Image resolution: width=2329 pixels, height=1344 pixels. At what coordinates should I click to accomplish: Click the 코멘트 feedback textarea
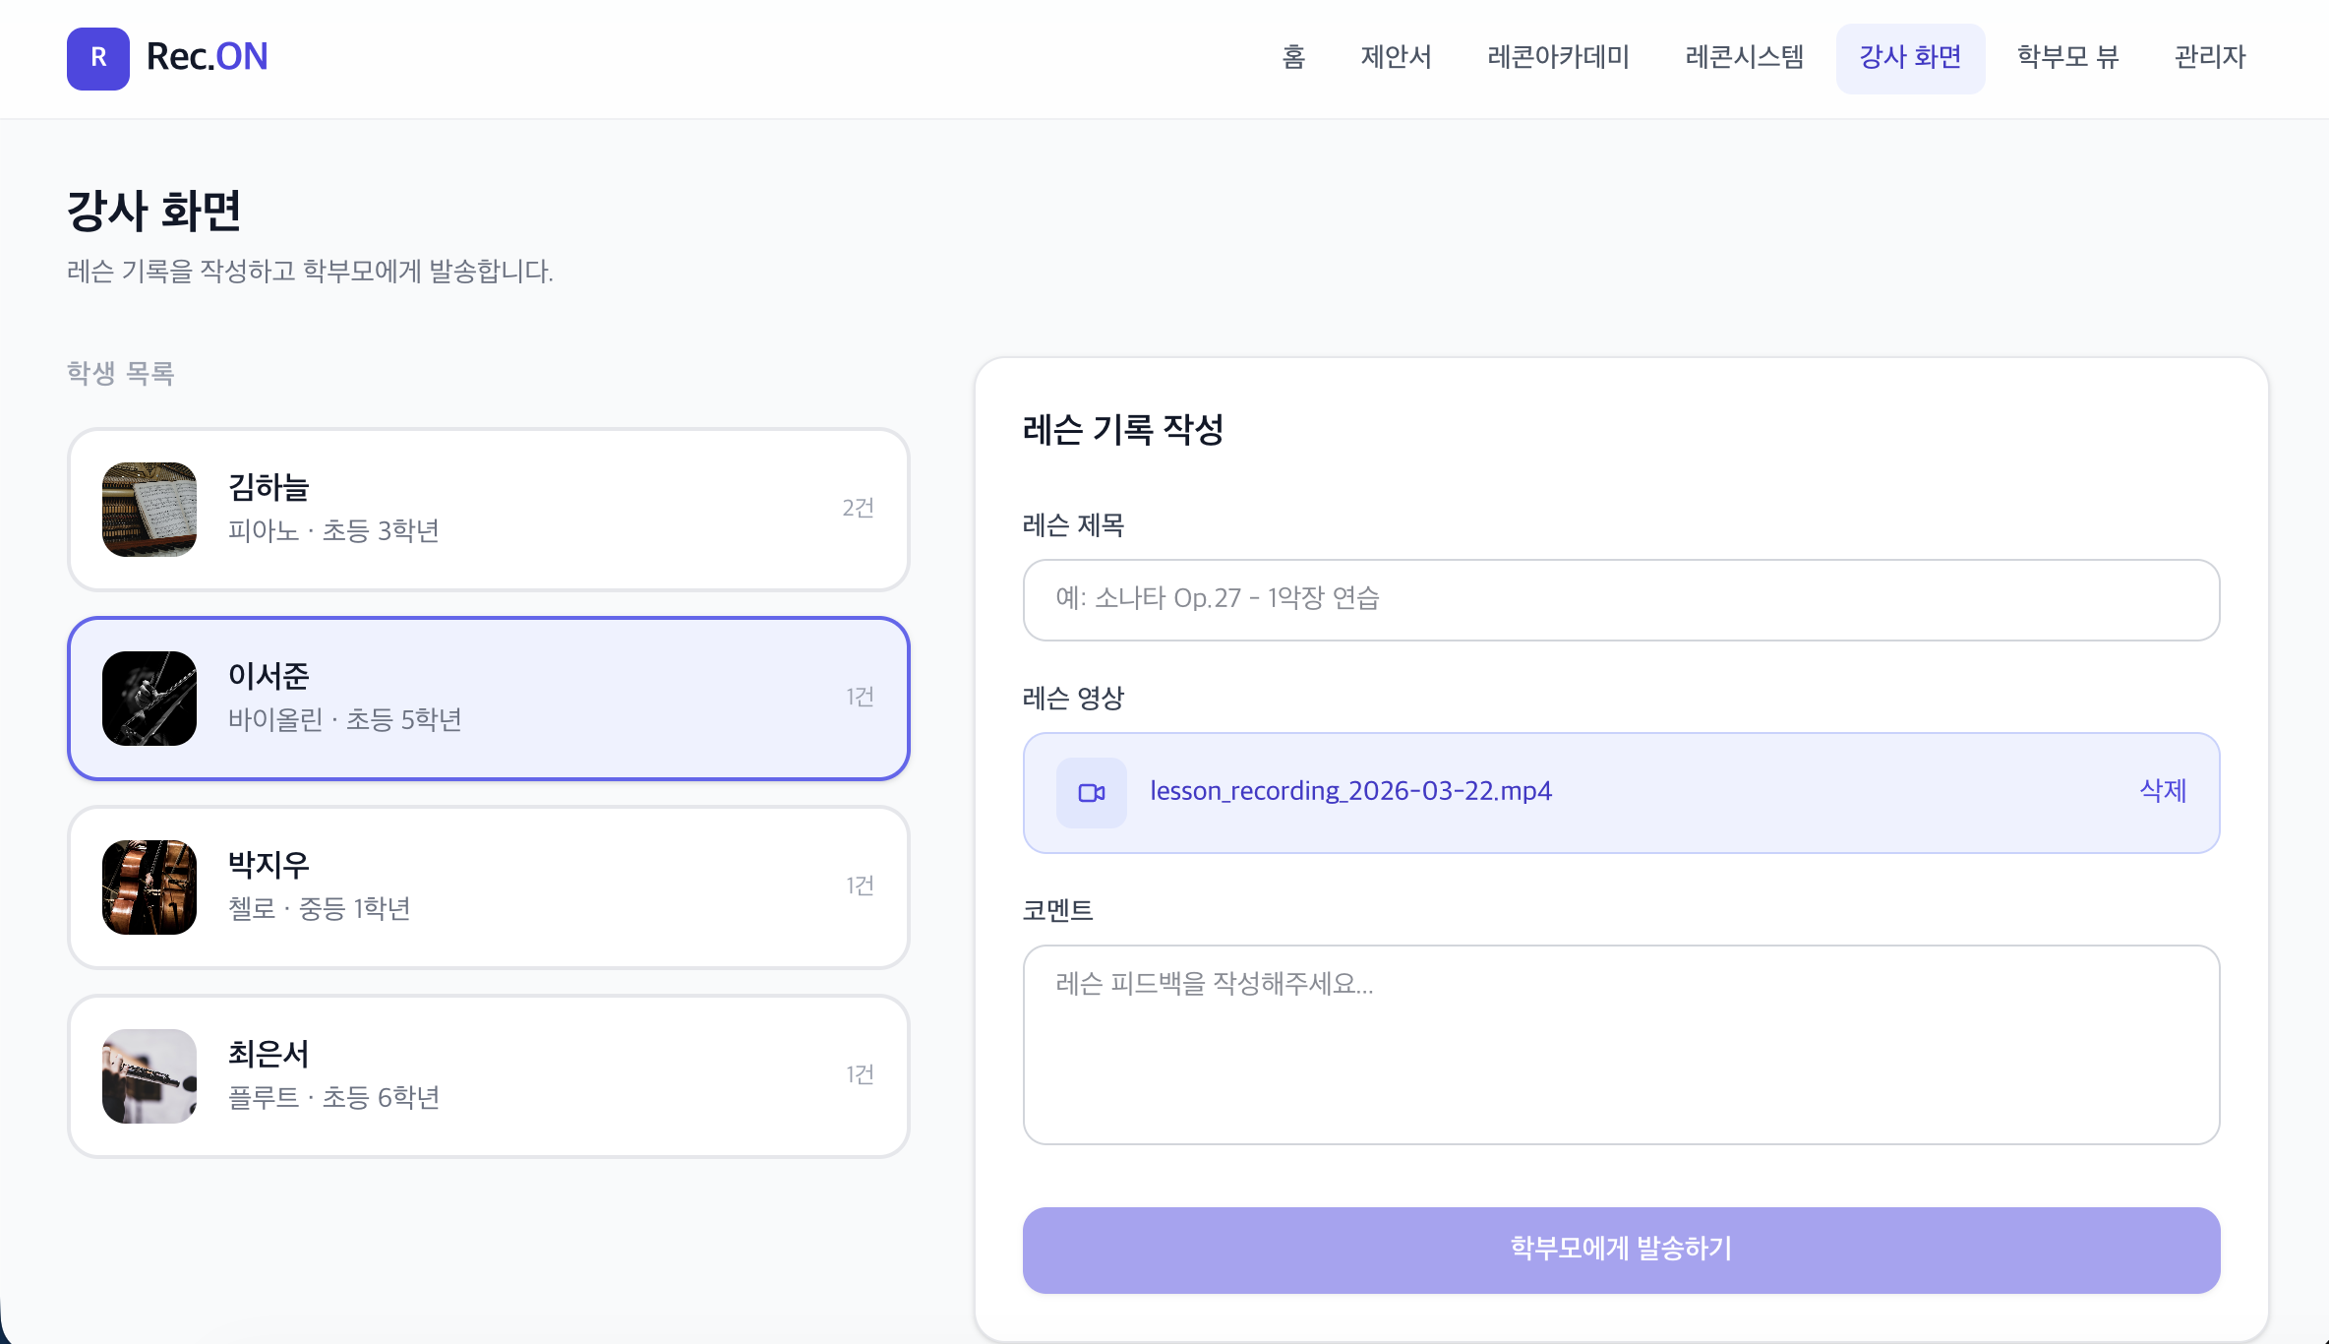[x=1621, y=1046]
